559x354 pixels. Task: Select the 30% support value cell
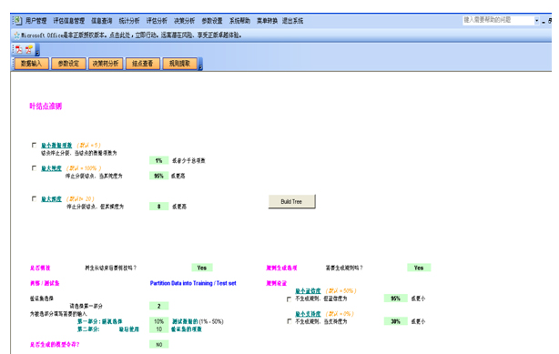(x=395, y=321)
